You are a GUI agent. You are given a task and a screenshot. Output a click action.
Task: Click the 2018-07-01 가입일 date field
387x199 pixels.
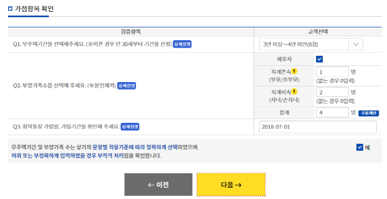pos(318,127)
